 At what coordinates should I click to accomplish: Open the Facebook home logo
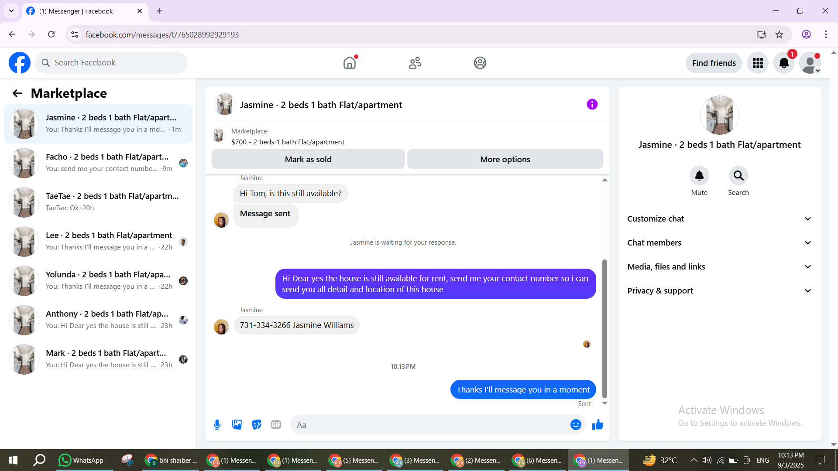20,63
